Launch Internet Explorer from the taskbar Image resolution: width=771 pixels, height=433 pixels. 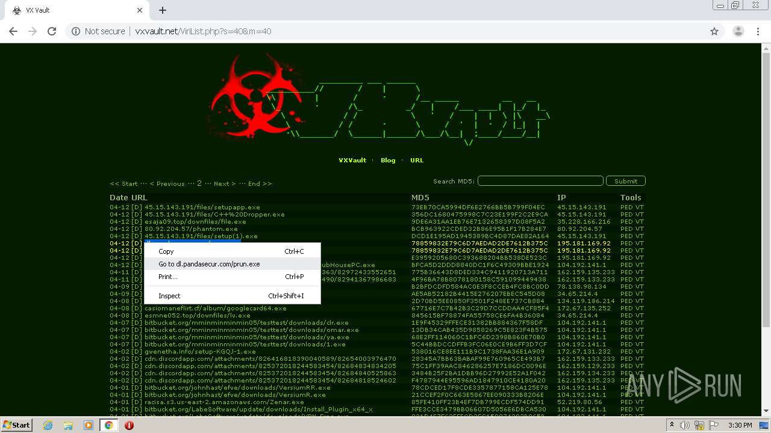tap(48, 425)
